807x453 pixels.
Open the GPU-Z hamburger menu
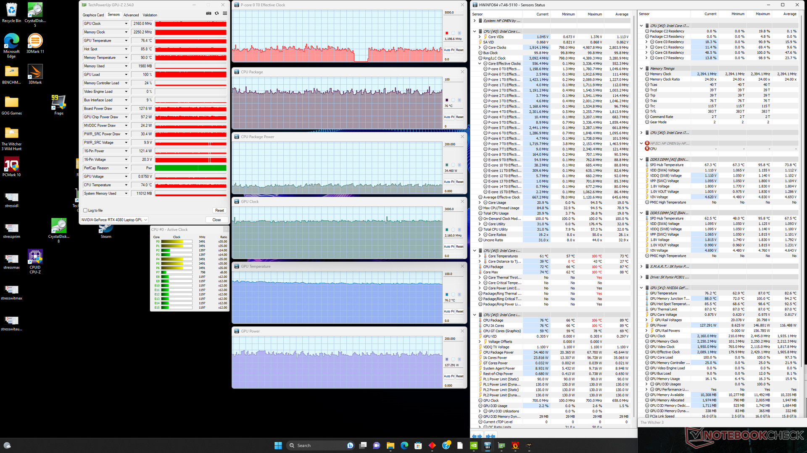(x=225, y=13)
